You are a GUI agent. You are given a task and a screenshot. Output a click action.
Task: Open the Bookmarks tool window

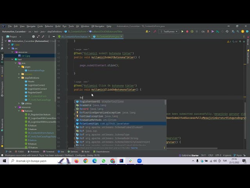click(2, 125)
